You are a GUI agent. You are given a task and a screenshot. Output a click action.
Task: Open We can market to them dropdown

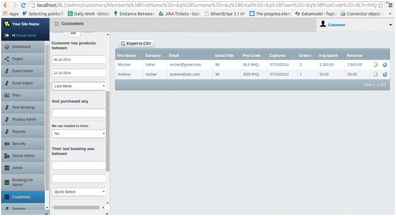[78, 134]
